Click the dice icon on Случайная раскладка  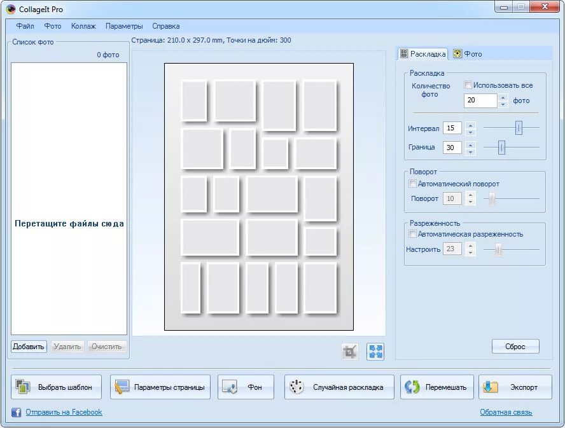296,387
